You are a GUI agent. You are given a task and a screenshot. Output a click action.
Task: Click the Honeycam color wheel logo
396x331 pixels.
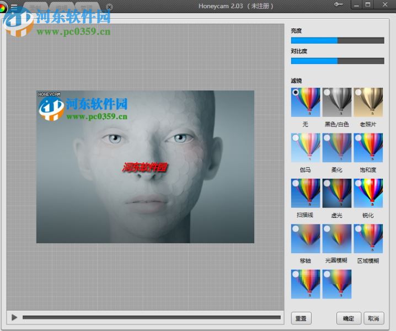pos(3,8)
